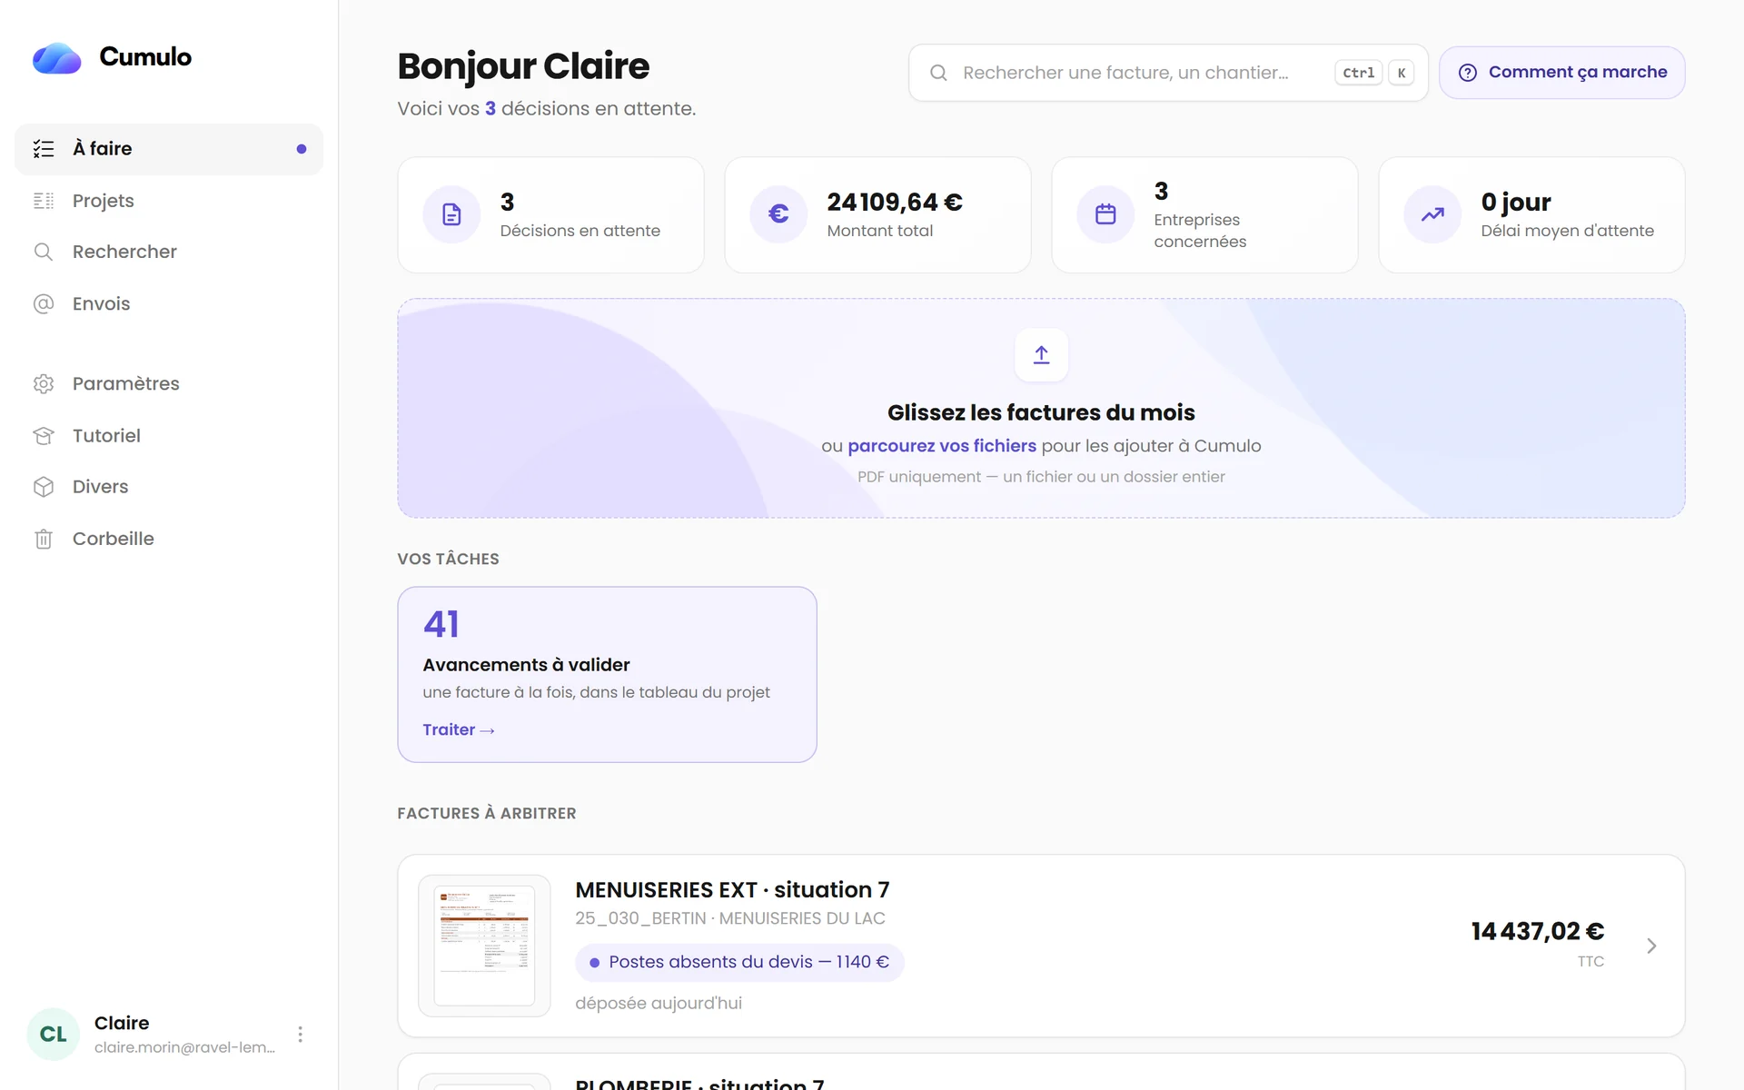Go to the Envois page
The width and height of the screenshot is (1744, 1090).
click(169, 303)
